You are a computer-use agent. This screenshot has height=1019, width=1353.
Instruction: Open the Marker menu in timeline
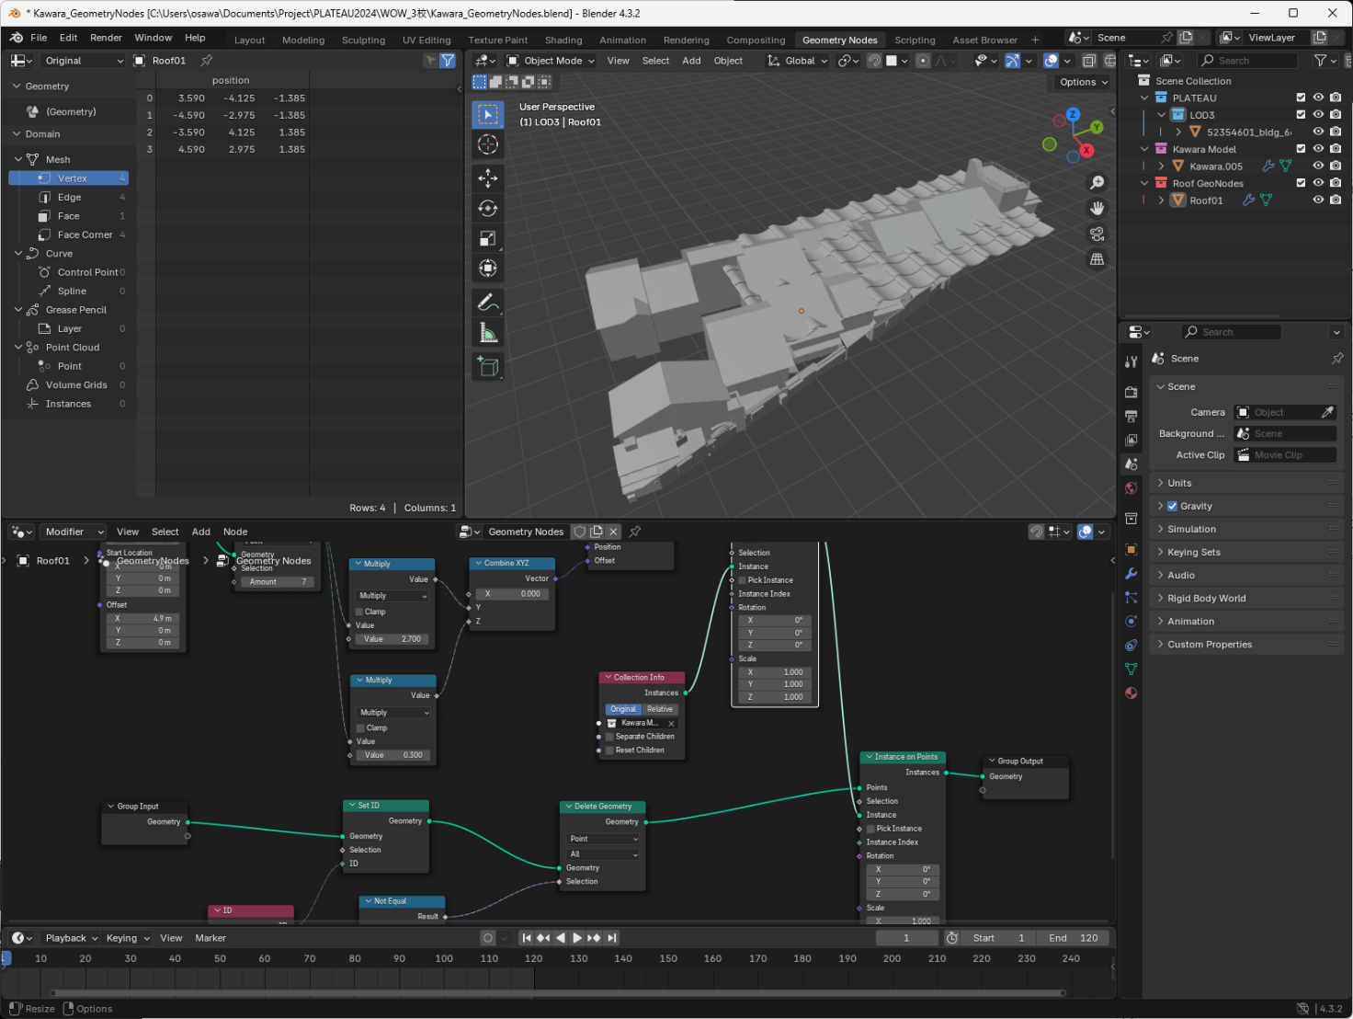pos(210,938)
